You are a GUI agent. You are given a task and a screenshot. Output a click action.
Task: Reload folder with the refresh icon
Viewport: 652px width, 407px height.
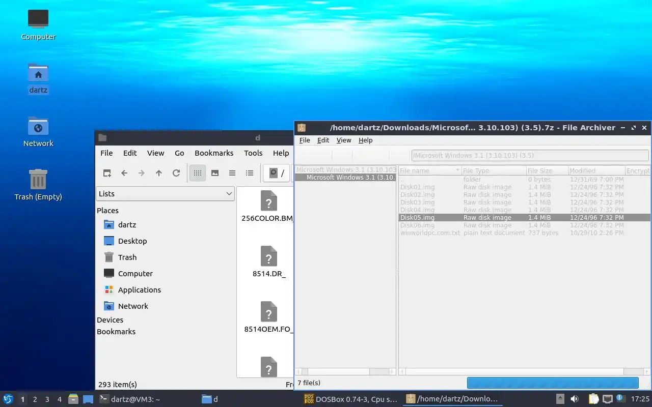176,173
